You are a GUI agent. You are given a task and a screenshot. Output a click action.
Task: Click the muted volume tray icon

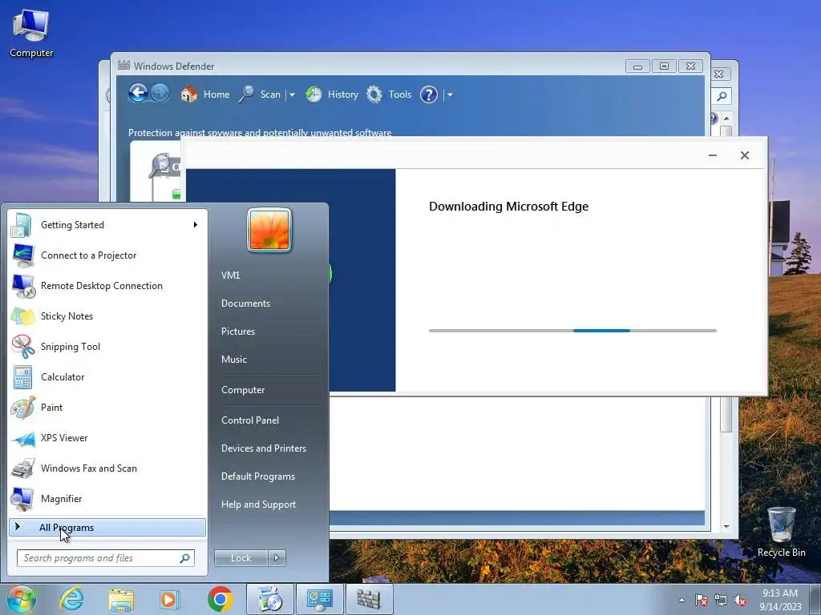(x=740, y=600)
